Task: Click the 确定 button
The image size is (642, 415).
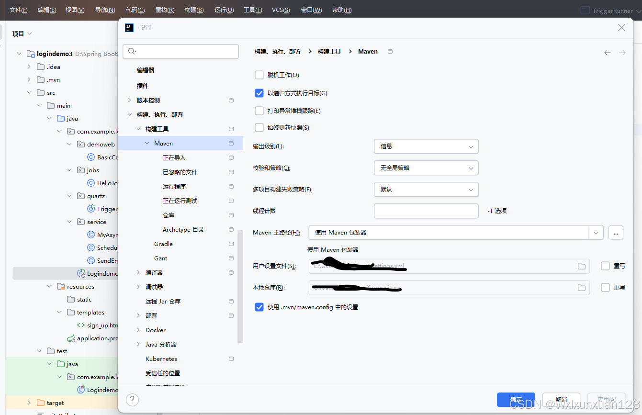Action: point(516,400)
